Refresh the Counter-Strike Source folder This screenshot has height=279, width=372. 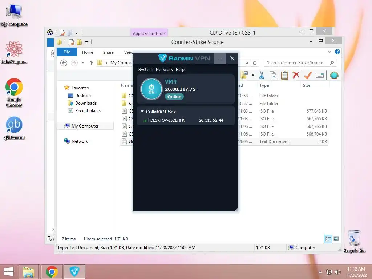[255, 63]
